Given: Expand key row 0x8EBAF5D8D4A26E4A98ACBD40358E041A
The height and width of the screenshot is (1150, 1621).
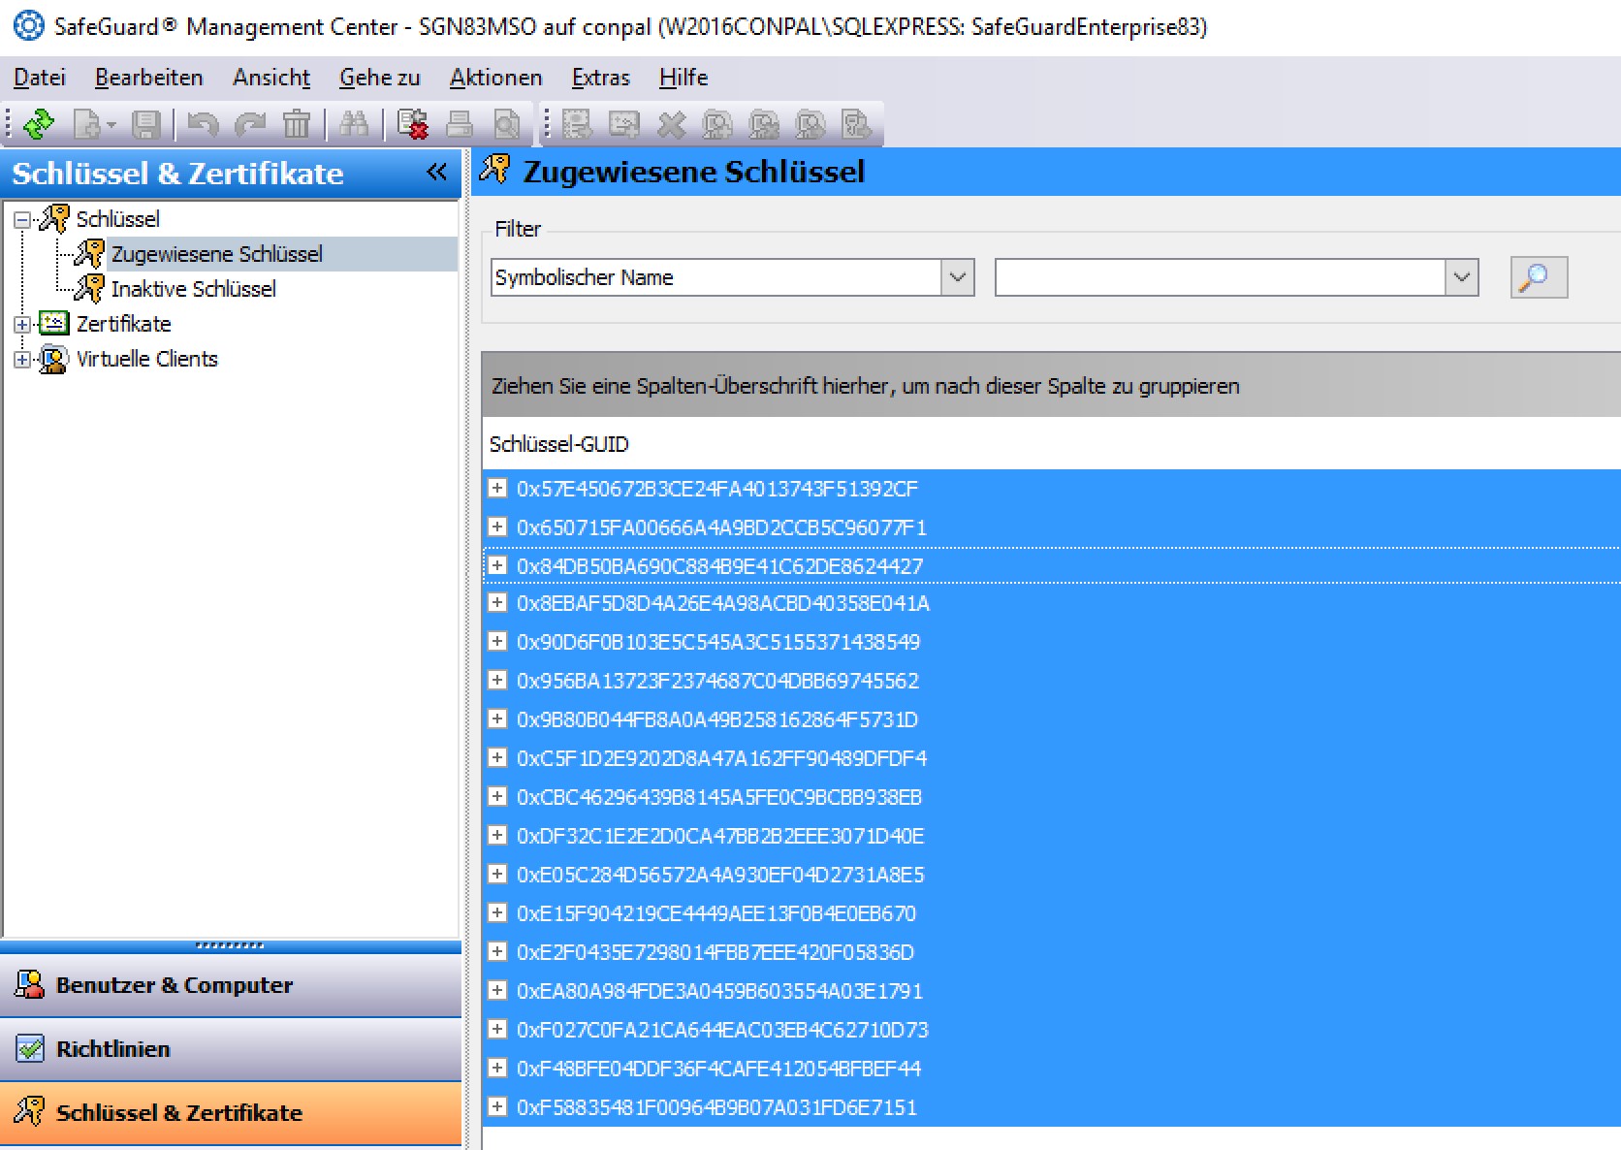Looking at the screenshot, I should coord(497,602).
